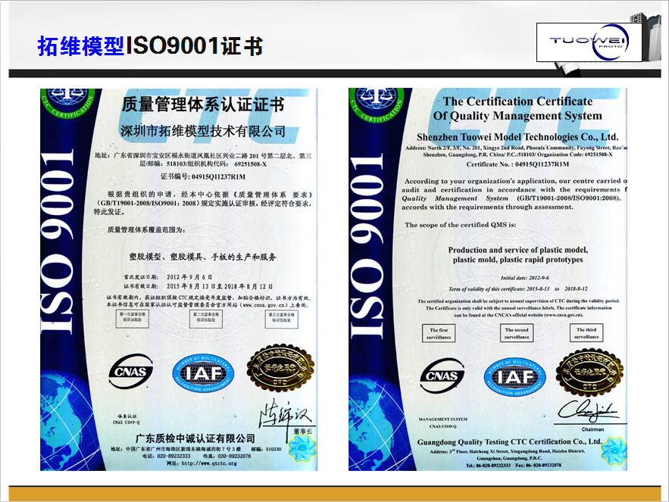Click the CTC Certification emblem on the Chinese certificate
669x502 pixels.
point(68,102)
